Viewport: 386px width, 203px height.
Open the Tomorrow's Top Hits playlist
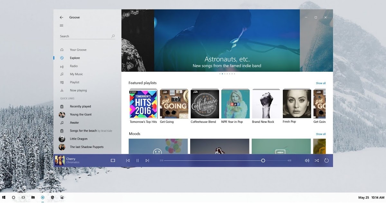(x=143, y=103)
